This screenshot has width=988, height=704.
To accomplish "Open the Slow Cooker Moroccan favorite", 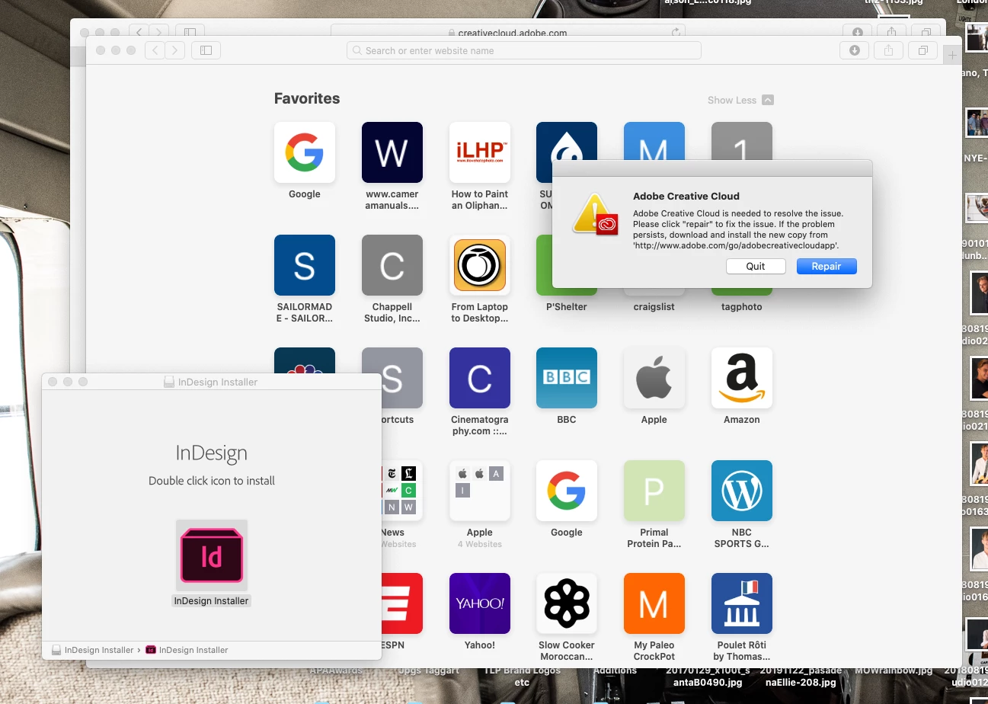I will coord(567,603).
